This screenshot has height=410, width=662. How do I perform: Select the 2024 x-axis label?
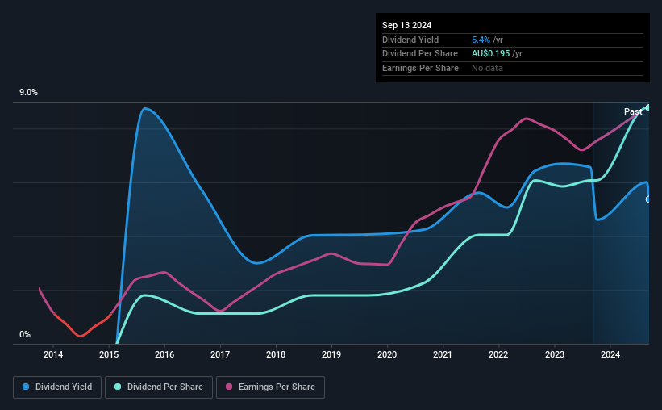tap(610, 354)
